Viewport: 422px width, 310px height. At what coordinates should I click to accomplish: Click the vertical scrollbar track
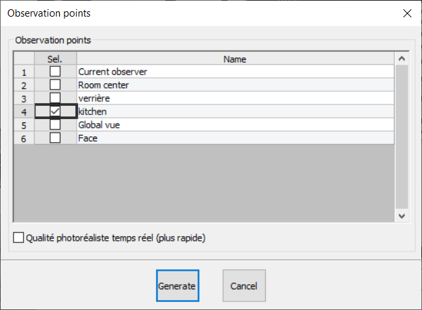(401, 146)
